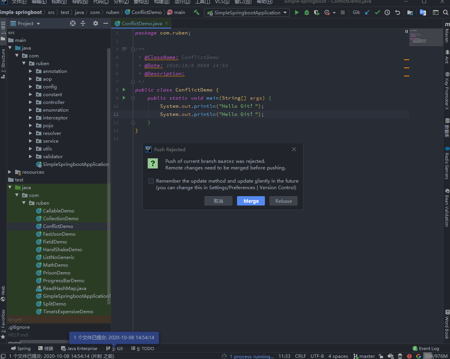Screen dimensions: 450x359
Task: Click the Merge button
Action: tap(251, 201)
